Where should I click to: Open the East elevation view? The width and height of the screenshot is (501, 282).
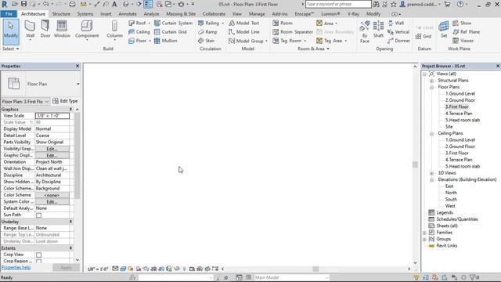(x=449, y=186)
